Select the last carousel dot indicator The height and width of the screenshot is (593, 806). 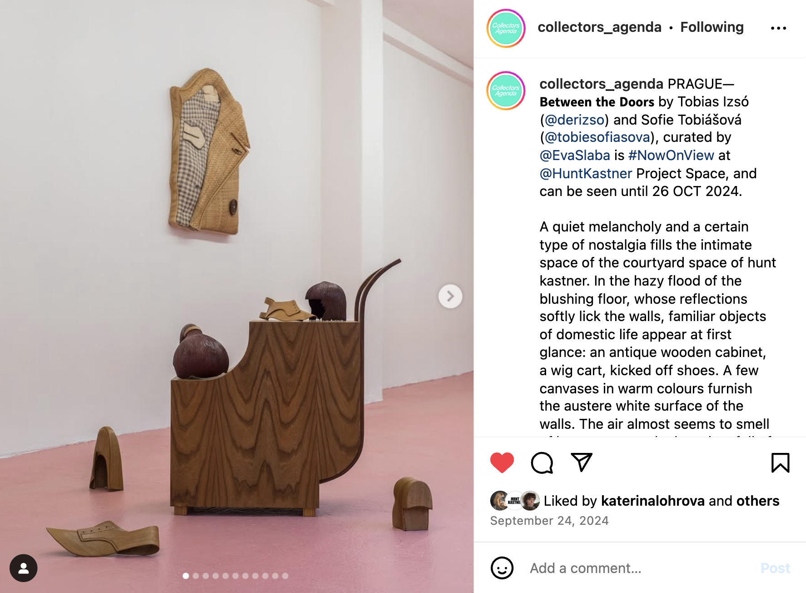[x=285, y=576]
